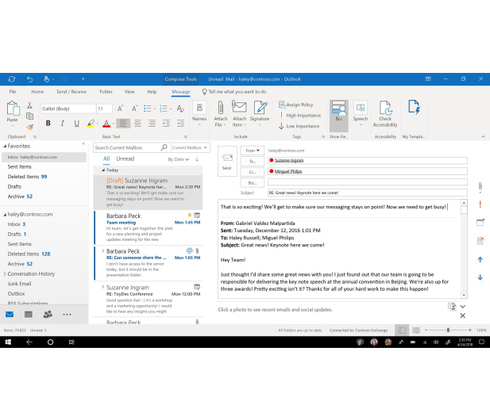Open the File menu
The image size is (490, 420).
tap(13, 92)
